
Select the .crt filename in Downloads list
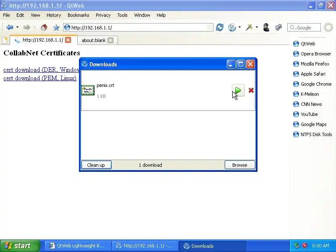tap(105, 85)
